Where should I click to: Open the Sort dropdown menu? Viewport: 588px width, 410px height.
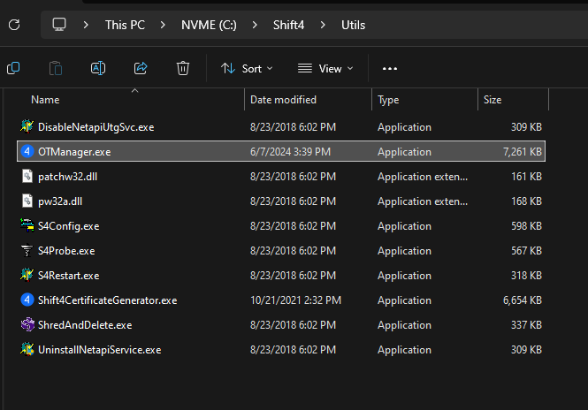tap(247, 68)
